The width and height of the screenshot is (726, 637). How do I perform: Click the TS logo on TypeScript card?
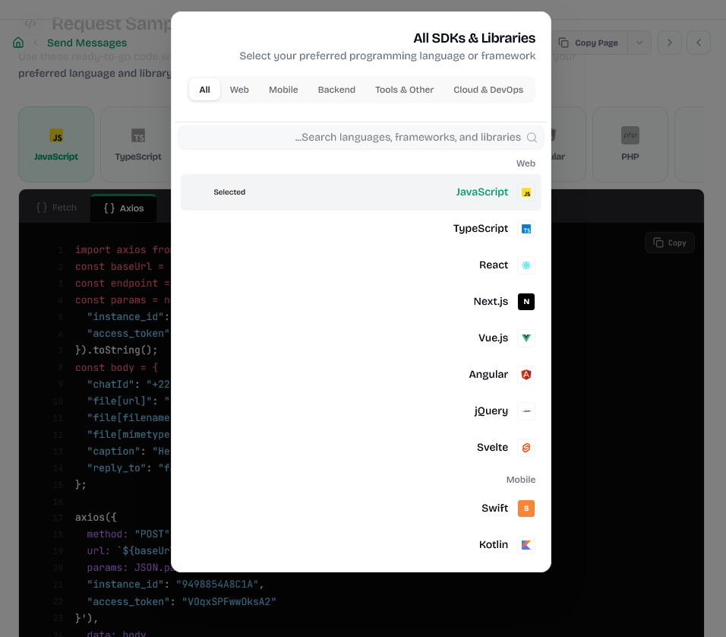tap(138, 135)
